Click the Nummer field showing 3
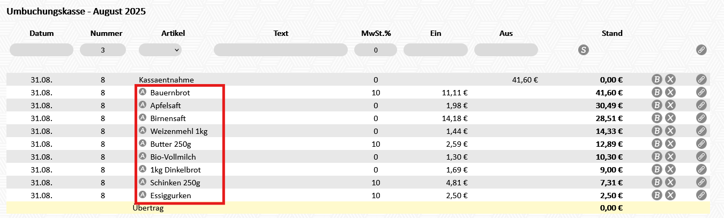 [x=102, y=50]
